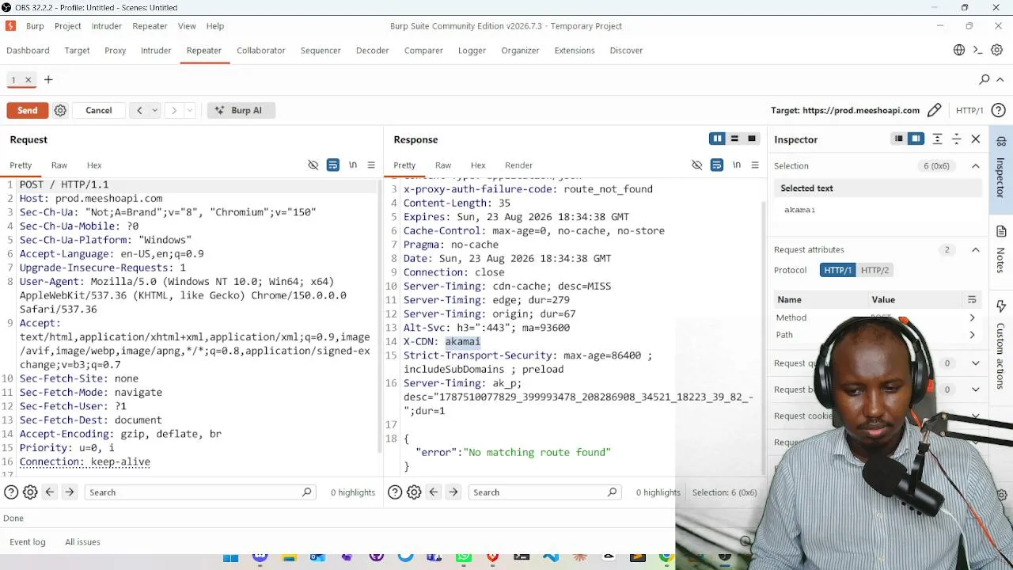1013x570 pixels.
Task: Toggle non-printable characters in Response editor
Action: pyautogui.click(x=737, y=165)
